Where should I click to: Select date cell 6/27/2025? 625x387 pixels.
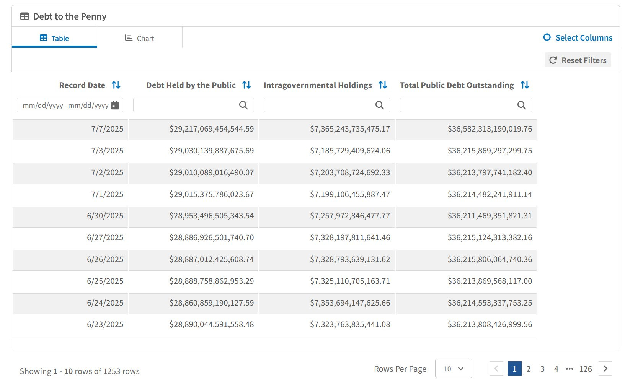click(x=105, y=237)
